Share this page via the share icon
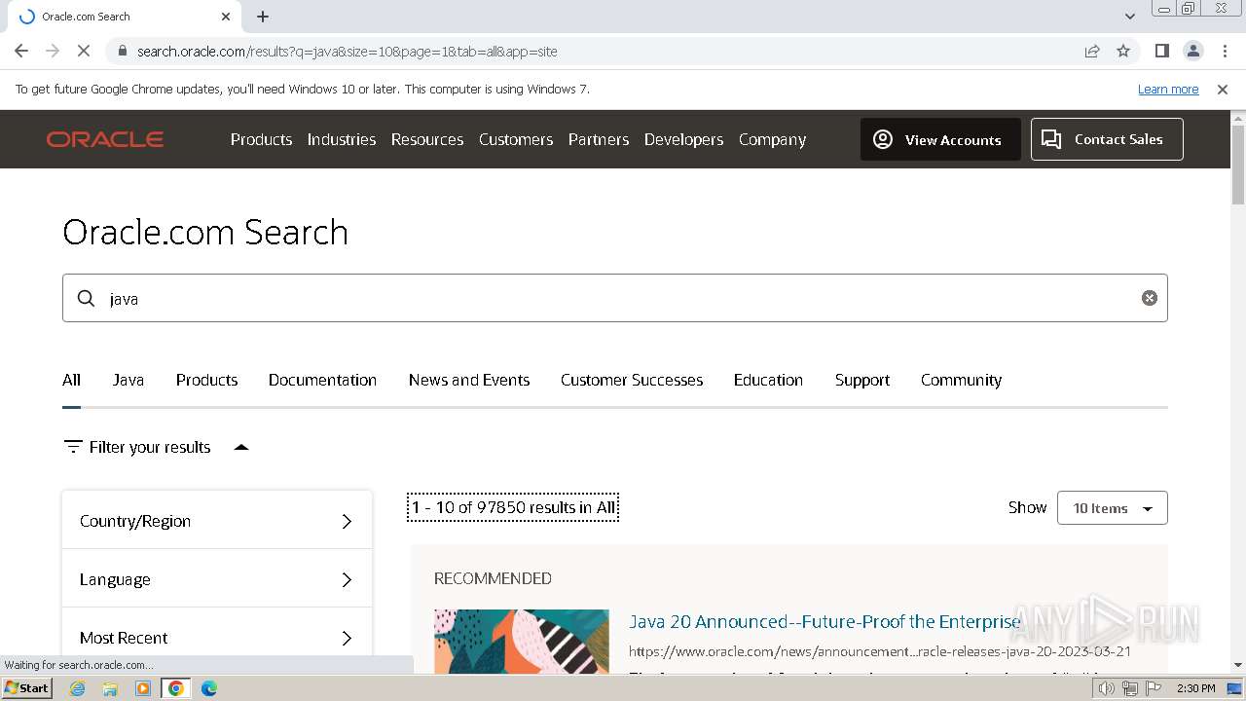The width and height of the screenshot is (1246, 701). pyautogui.click(x=1092, y=51)
